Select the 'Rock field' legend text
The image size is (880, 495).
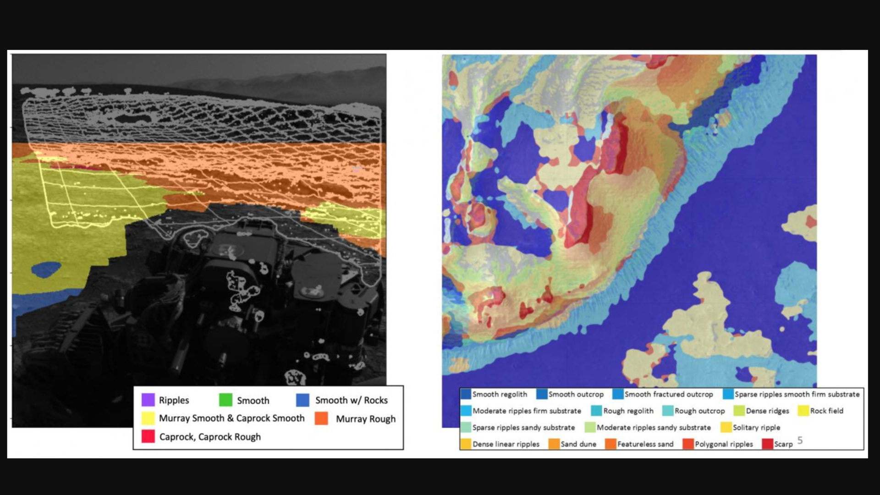click(827, 411)
